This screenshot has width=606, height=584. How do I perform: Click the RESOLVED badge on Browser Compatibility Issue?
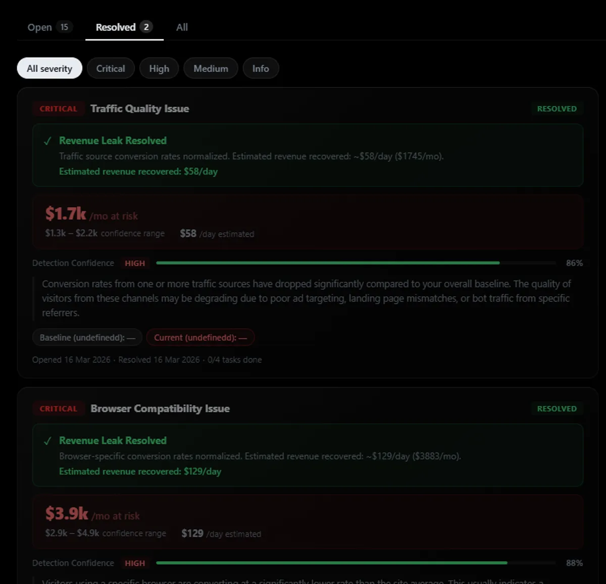coord(557,409)
